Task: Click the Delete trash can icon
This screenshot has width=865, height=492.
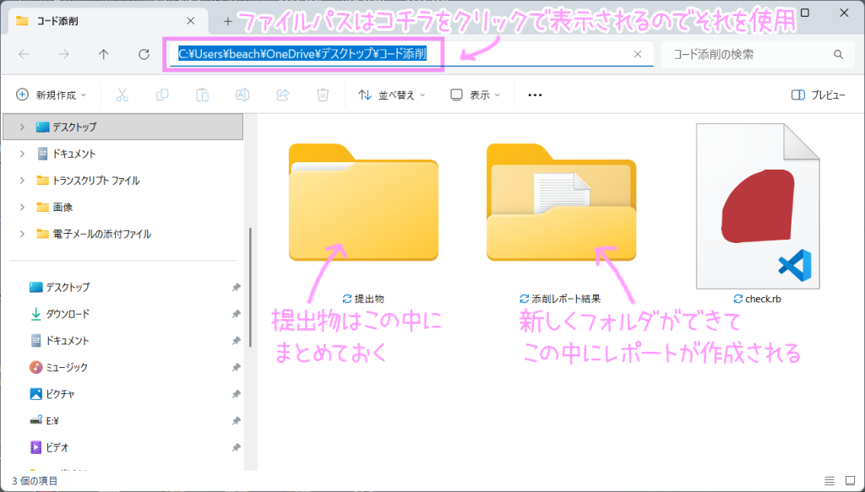Action: tap(323, 95)
